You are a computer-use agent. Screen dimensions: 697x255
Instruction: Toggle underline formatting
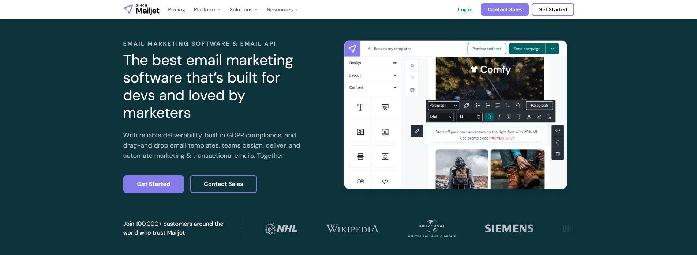tap(509, 117)
